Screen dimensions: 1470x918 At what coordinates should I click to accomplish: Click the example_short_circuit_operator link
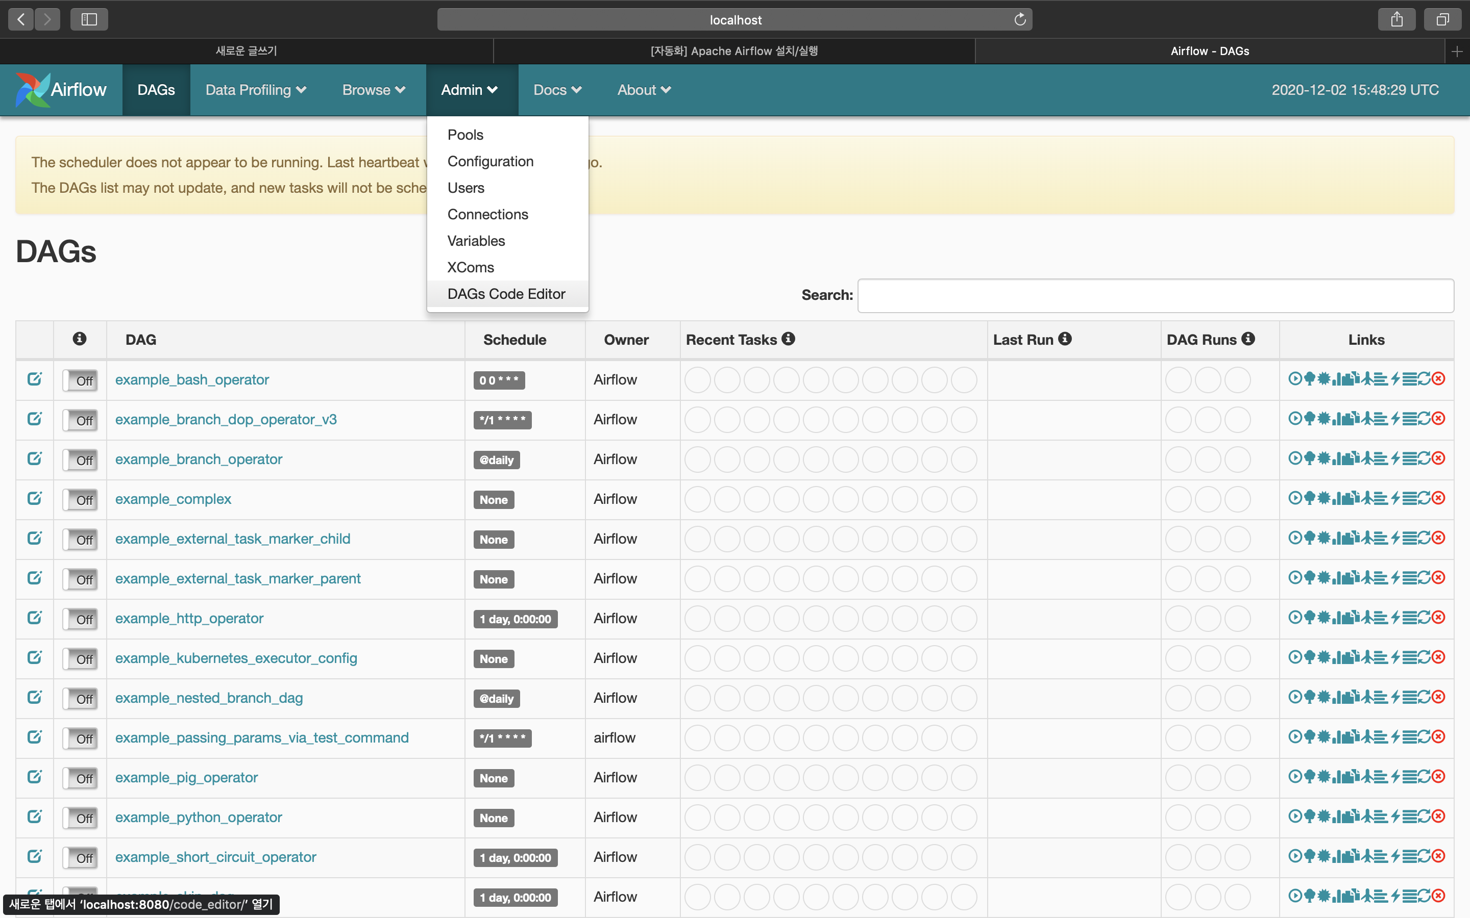pos(215,857)
